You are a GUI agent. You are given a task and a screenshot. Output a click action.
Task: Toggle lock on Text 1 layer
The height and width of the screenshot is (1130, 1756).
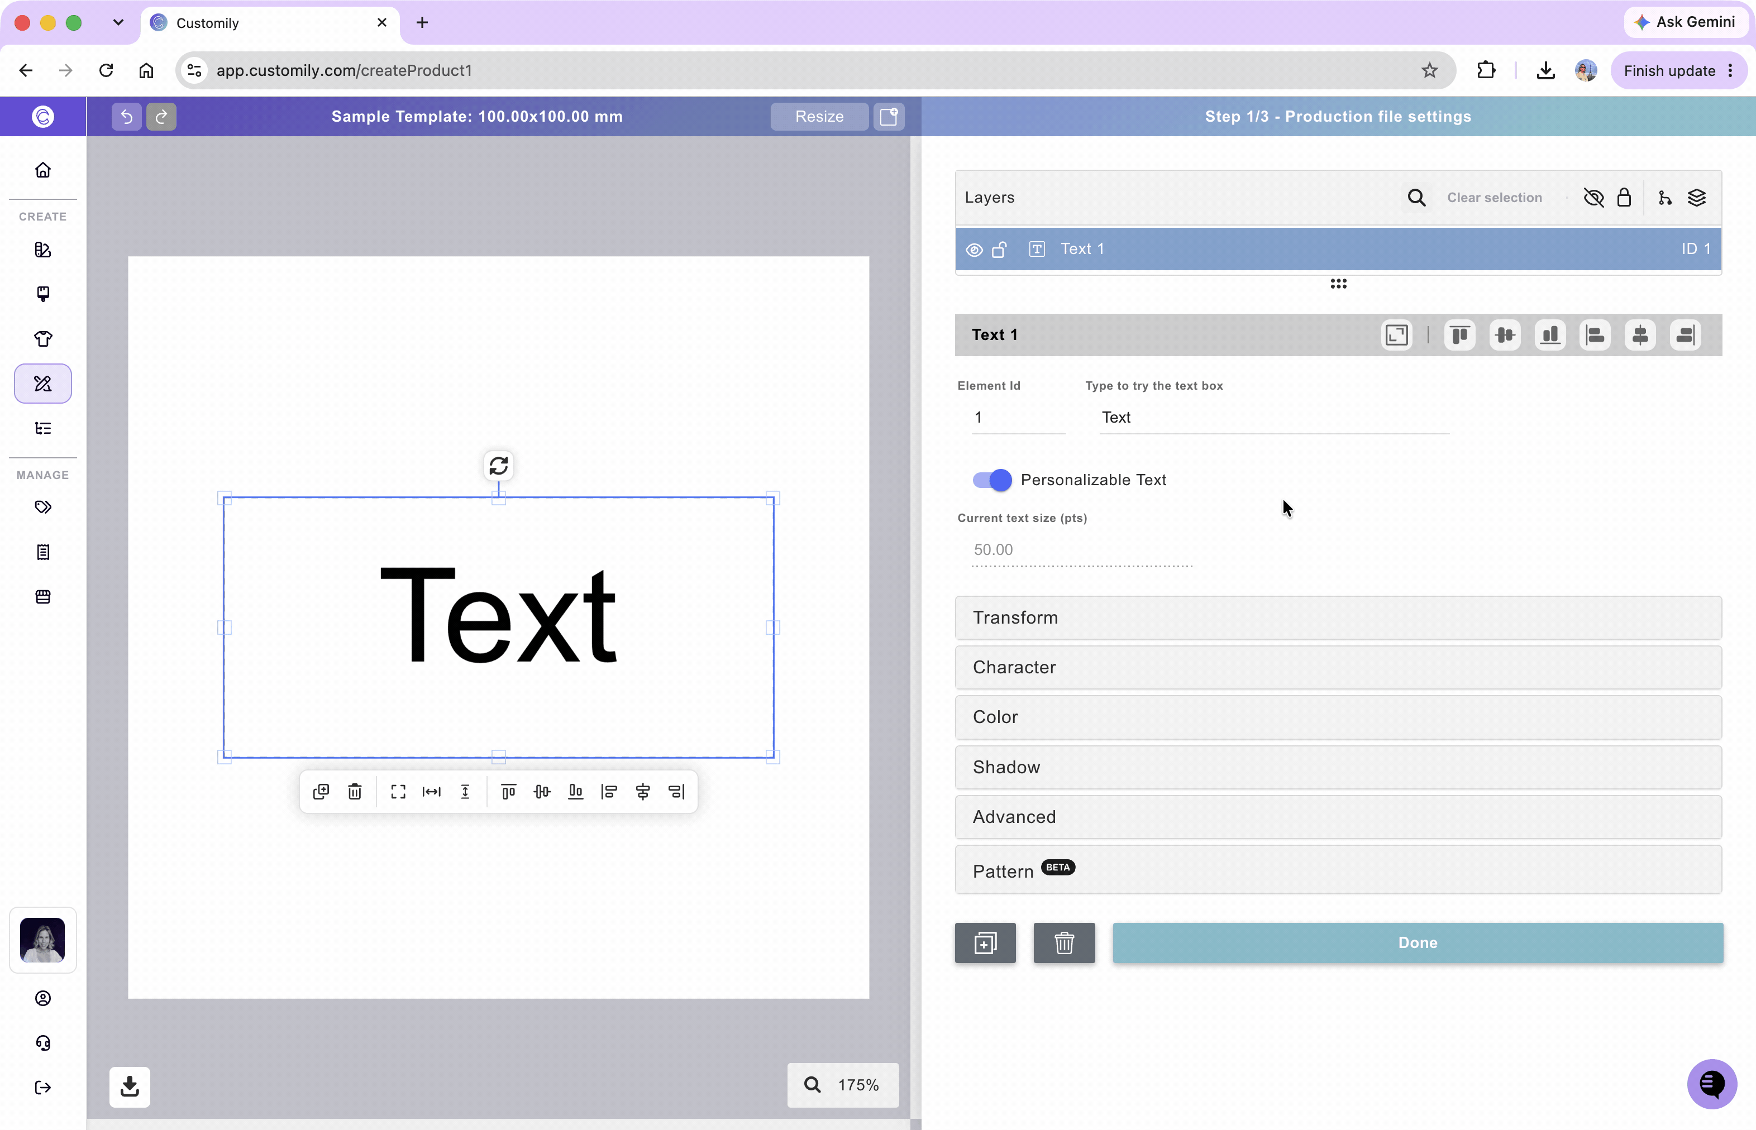[999, 250]
